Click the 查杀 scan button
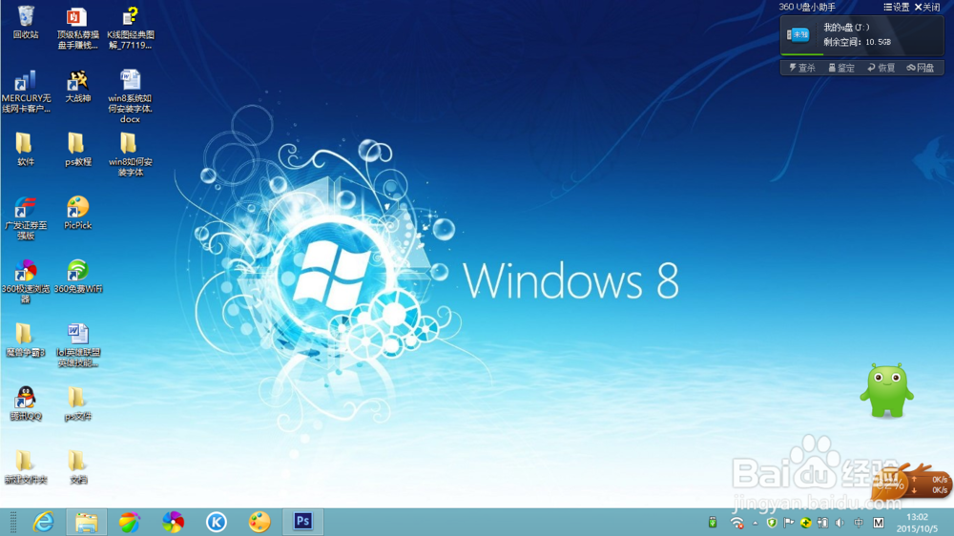This screenshot has height=536, width=954. 802,68
